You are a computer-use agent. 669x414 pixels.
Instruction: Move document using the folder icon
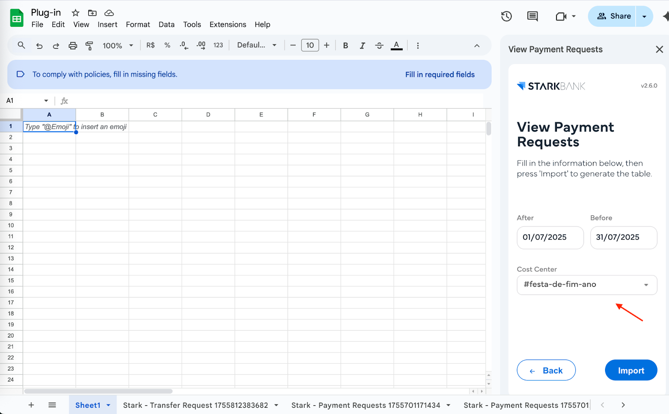pyautogui.click(x=92, y=13)
